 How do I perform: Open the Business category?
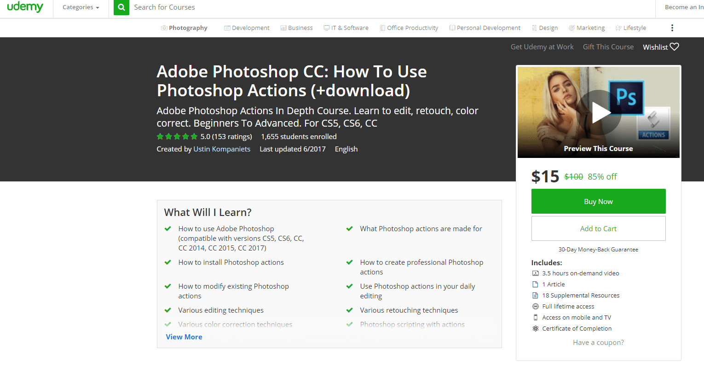click(x=296, y=28)
